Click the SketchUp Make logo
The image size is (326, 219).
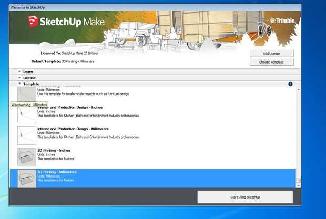pyautogui.click(x=66, y=22)
